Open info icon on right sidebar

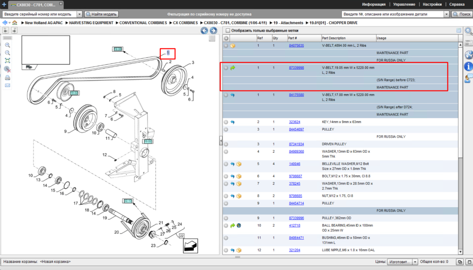468,66
